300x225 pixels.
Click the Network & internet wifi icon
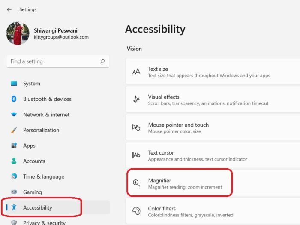[14, 115]
